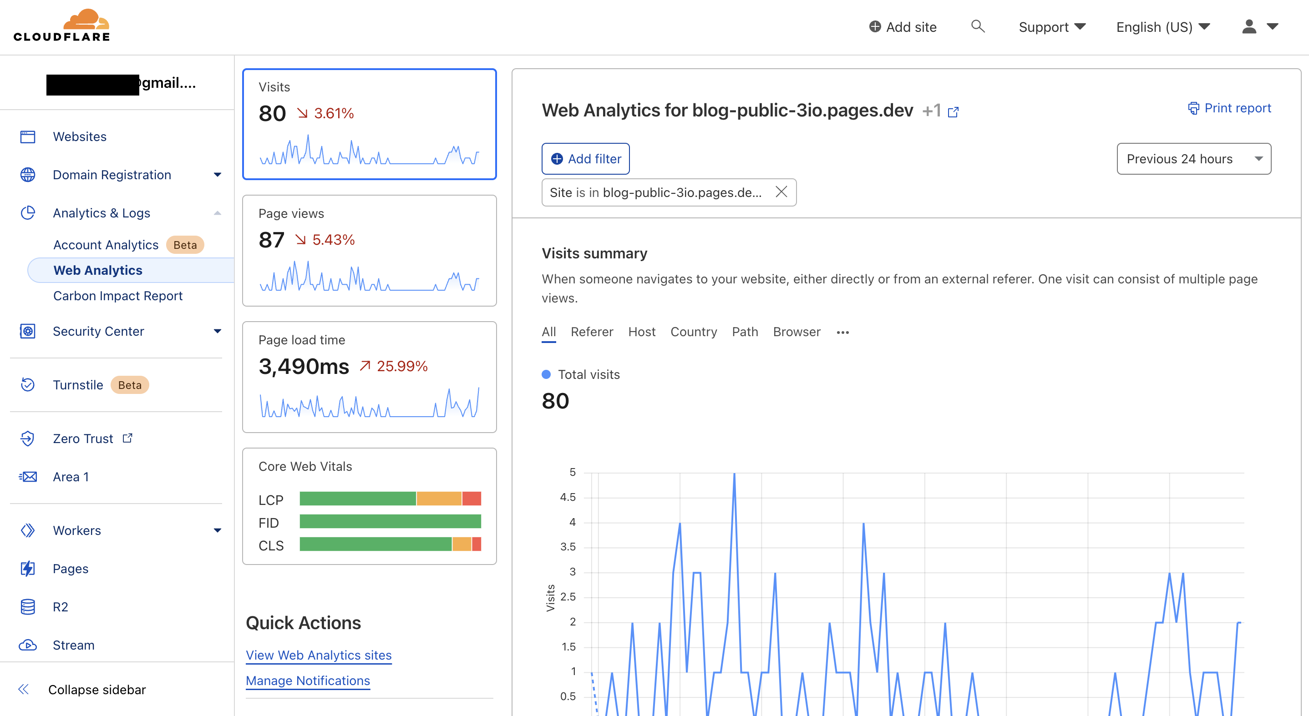The height and width of the screenshot is (716, 1309).
Task: Click Add filter button
Action: (x=587, y=159)
